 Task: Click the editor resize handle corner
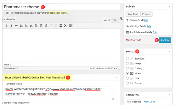(x=119, y=69)
